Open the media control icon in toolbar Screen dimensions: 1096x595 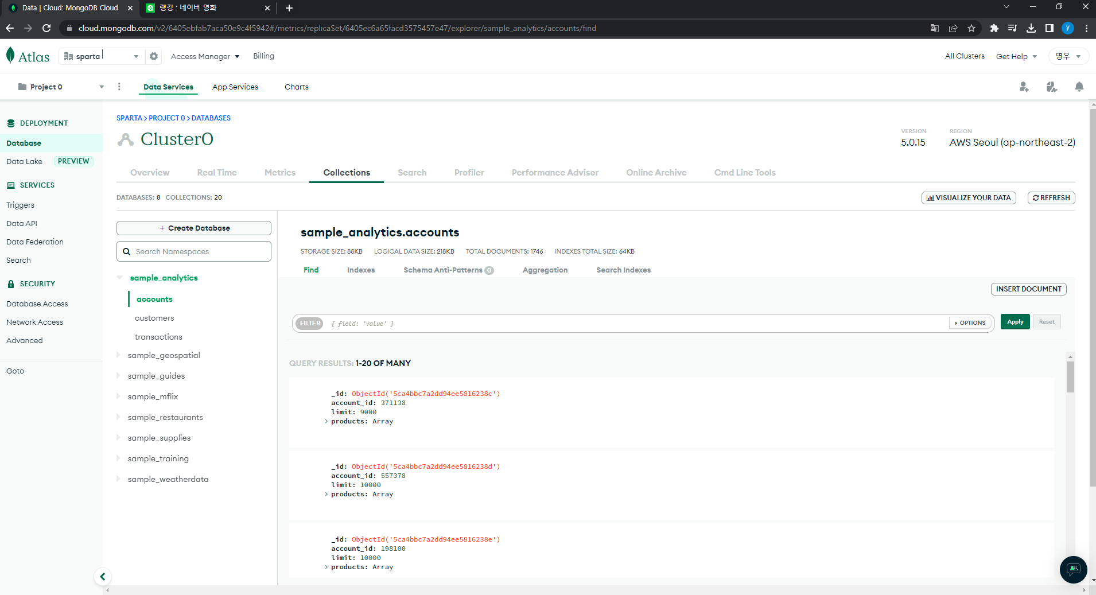point(1013,28)
